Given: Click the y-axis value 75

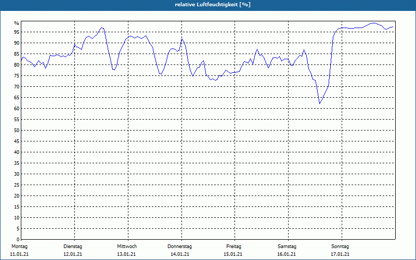Looking at the screenshot, I should point(17,75).
